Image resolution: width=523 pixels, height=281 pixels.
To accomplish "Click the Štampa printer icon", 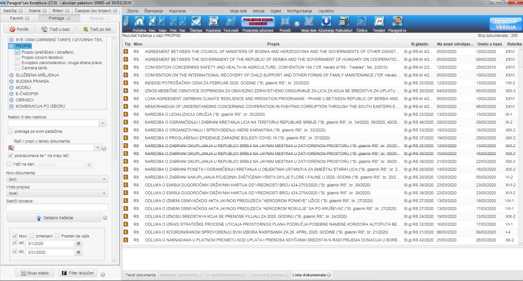I will click(x=196, y=22).
